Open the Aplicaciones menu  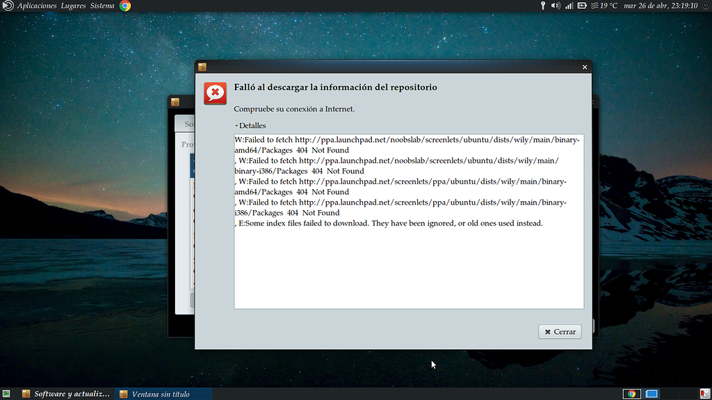[37, 6]
